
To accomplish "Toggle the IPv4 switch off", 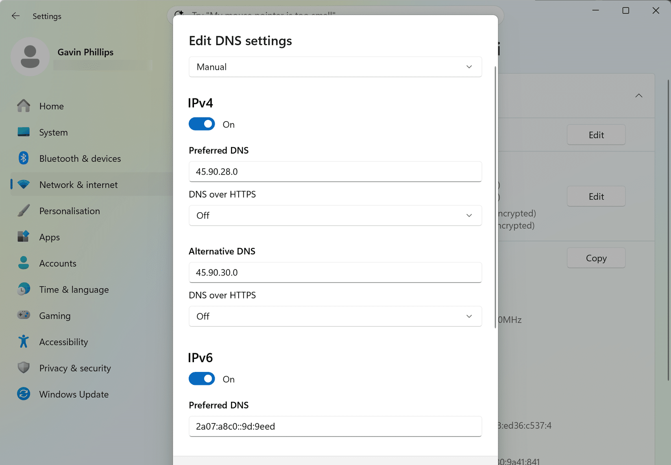I will point(202,124).
